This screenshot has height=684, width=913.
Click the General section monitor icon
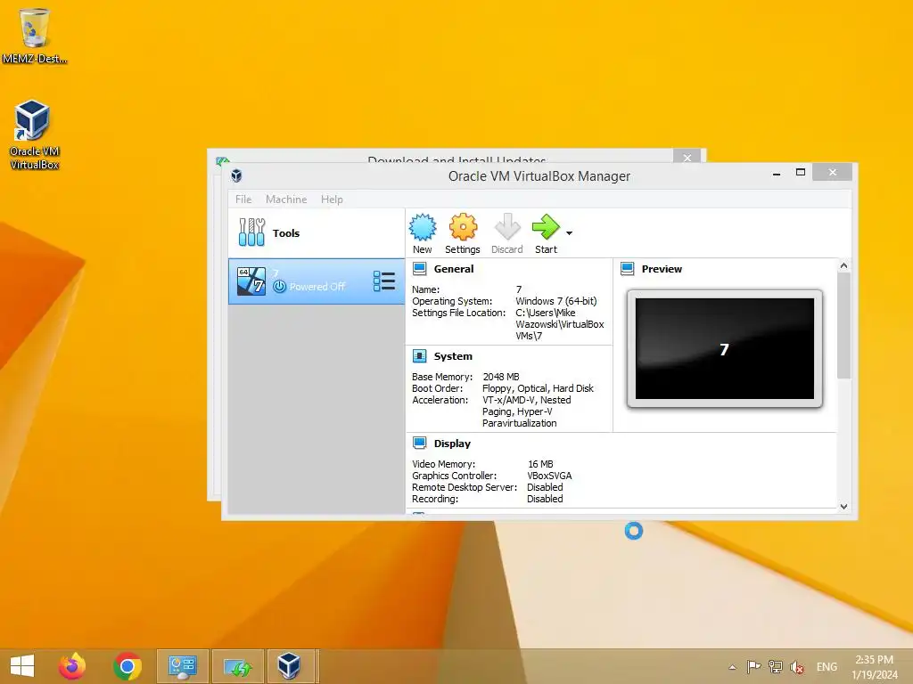(419, 269)
